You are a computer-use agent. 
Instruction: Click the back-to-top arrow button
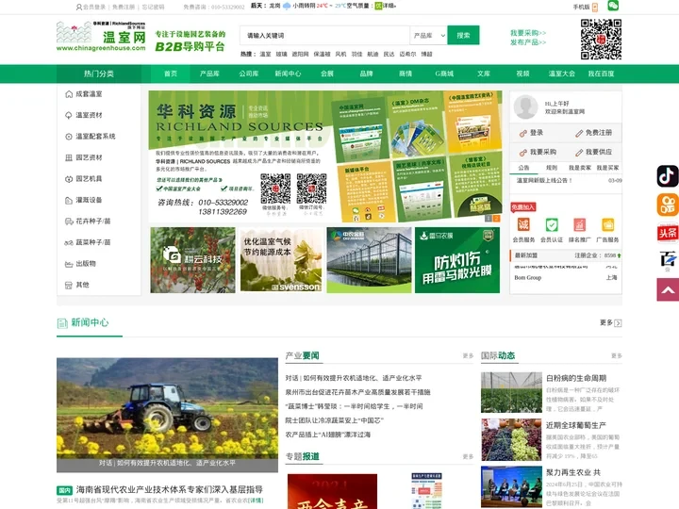point(668,289)
